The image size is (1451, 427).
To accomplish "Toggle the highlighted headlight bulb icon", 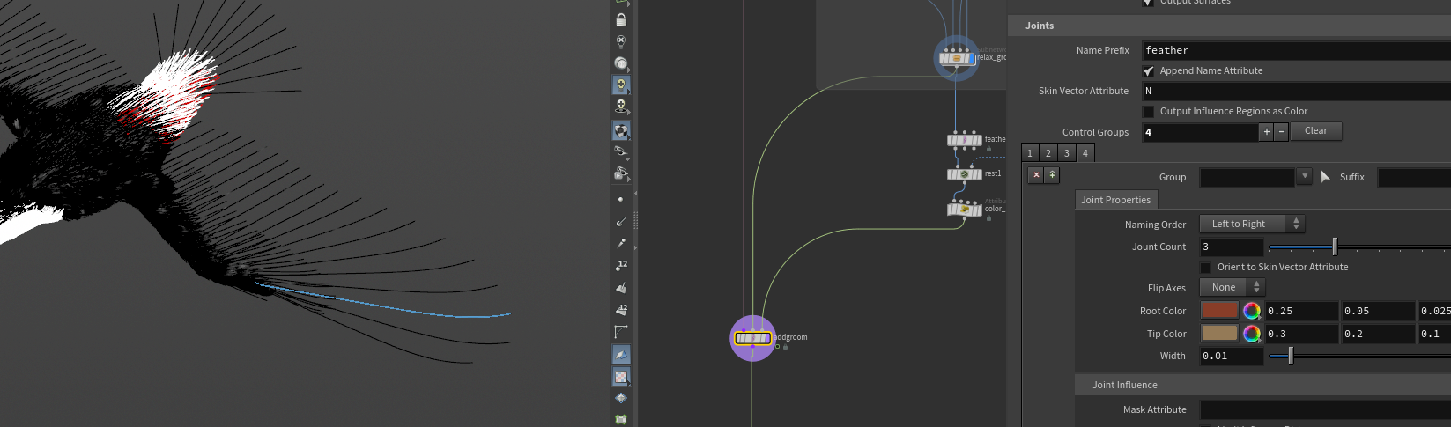I will (x=621, y=85).
